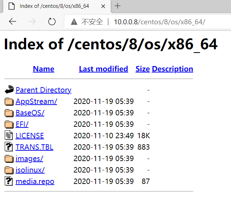Click the browser back arrow

pyautogui.click(x=13, y=21)
